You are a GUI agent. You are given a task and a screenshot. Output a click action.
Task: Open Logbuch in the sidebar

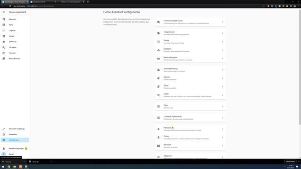coord(15,31)
